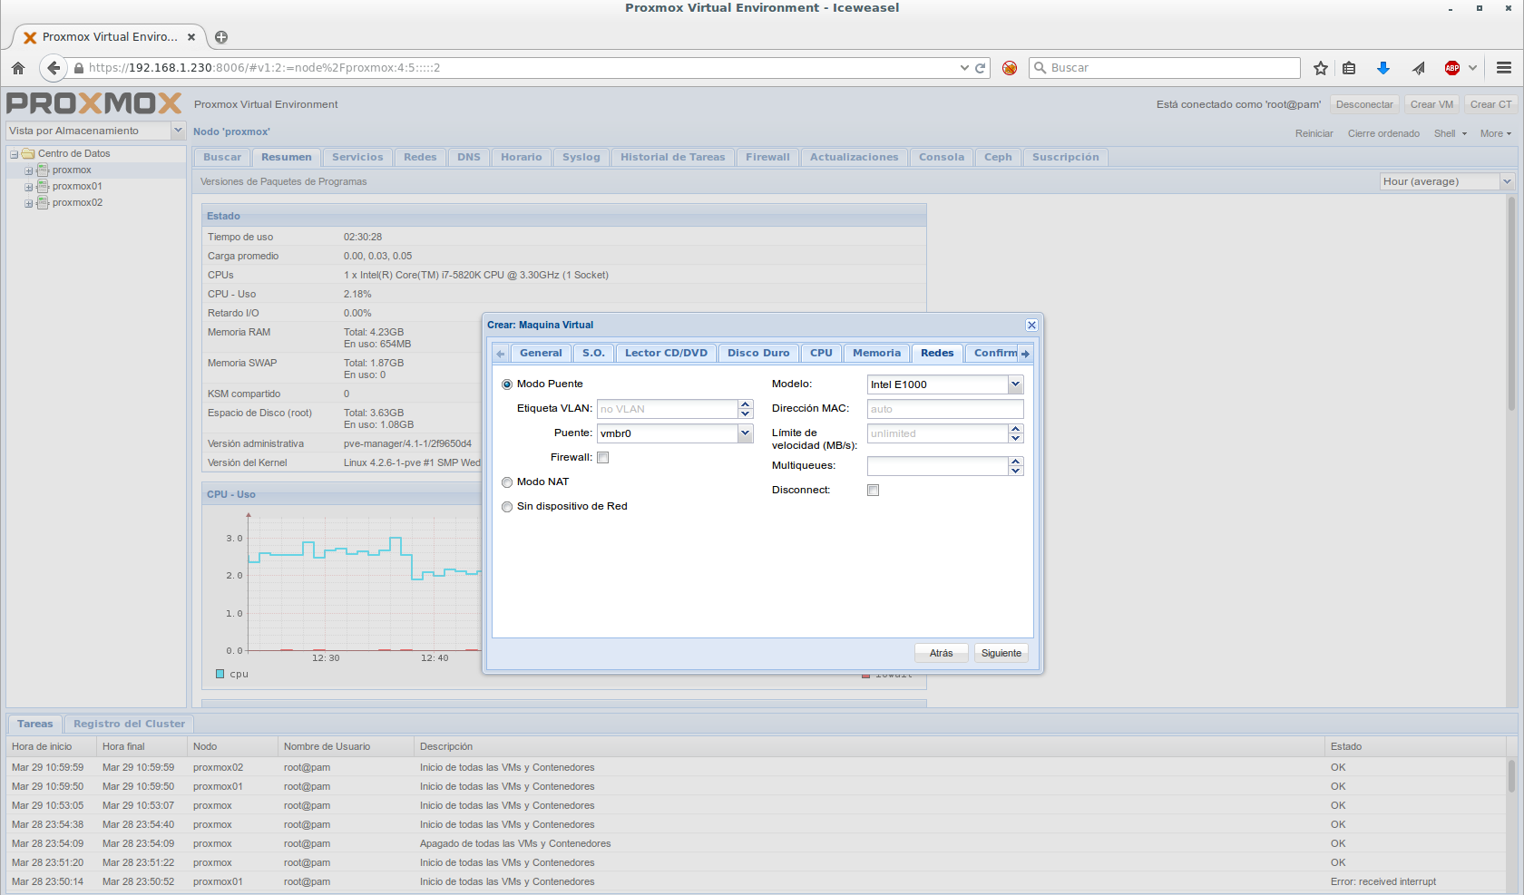1524x895 pixels.
Task: Click the reload page icon
Action: (981, 68)
